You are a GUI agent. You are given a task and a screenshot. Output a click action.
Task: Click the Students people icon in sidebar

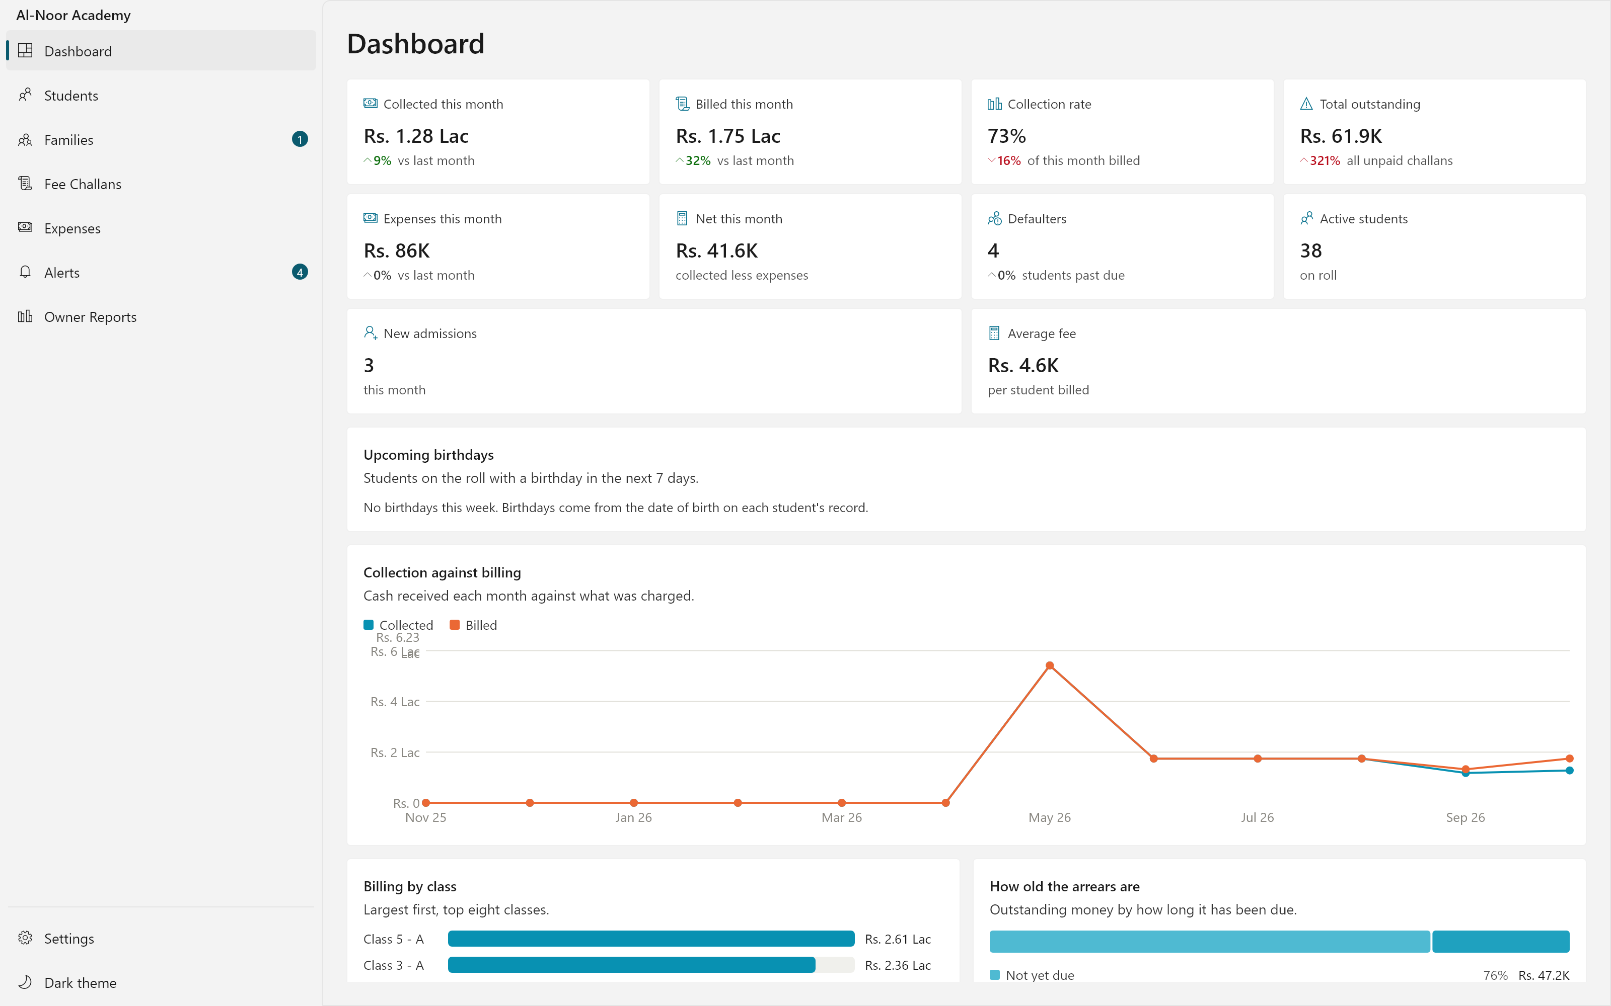pyautogui.click(x=25, y=95)
